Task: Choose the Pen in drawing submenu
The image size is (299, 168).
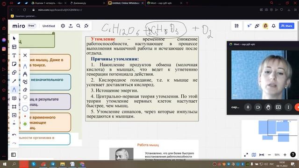Action: tap(25, 66)
